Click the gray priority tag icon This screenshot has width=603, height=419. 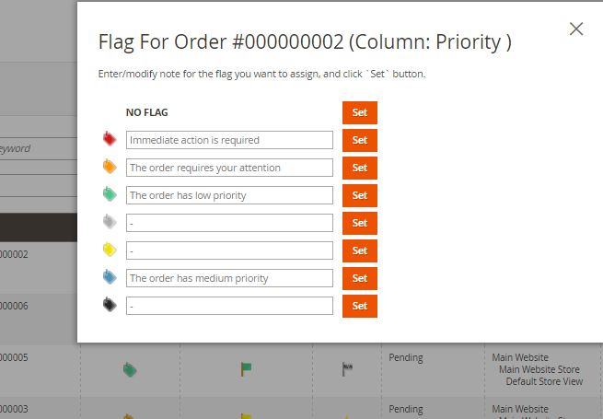coord(110,222)
